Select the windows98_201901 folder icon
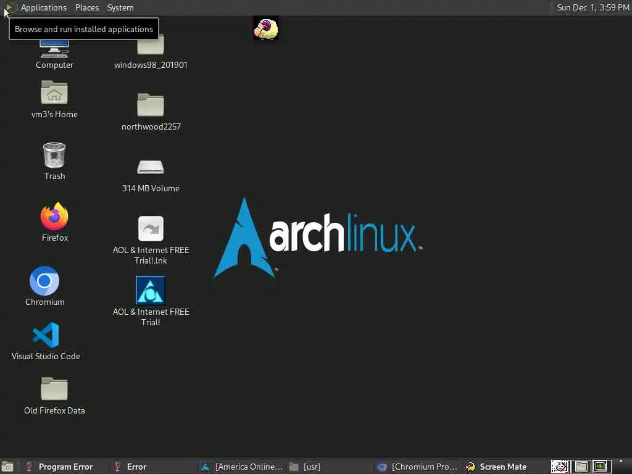 click(151, 44)
